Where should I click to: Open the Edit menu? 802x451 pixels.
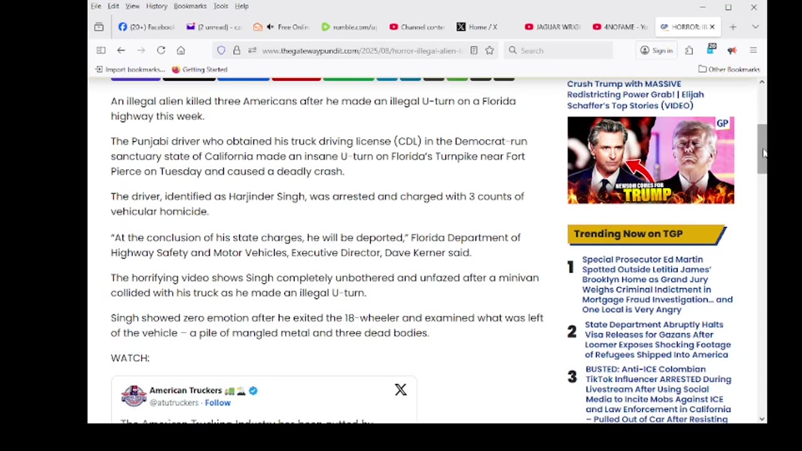[x=113, y=6]
